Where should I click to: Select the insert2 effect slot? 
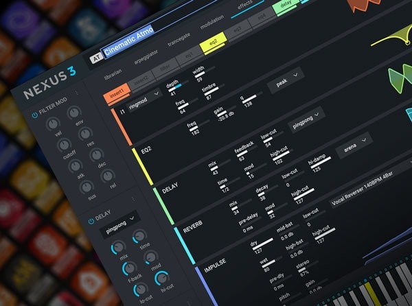point(141,80)
